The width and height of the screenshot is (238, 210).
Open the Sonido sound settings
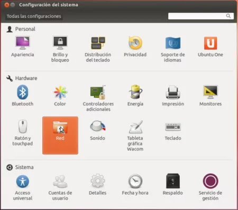click(x=98, y=130)
